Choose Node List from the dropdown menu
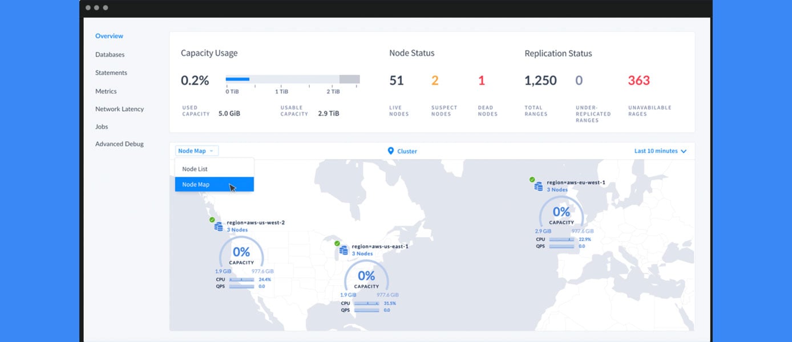 tap(195, 169)
